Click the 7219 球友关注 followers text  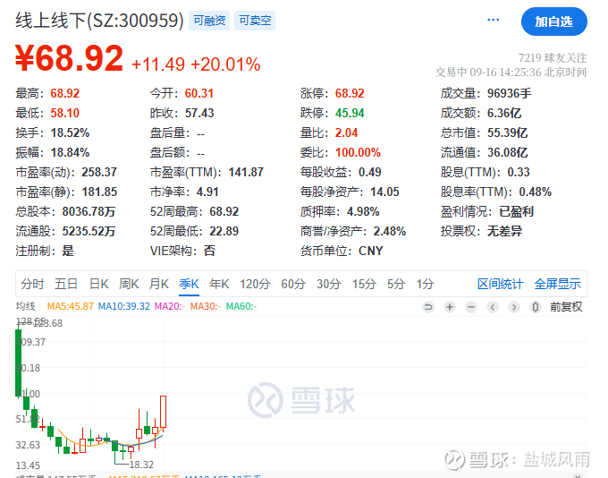[553, 58]
